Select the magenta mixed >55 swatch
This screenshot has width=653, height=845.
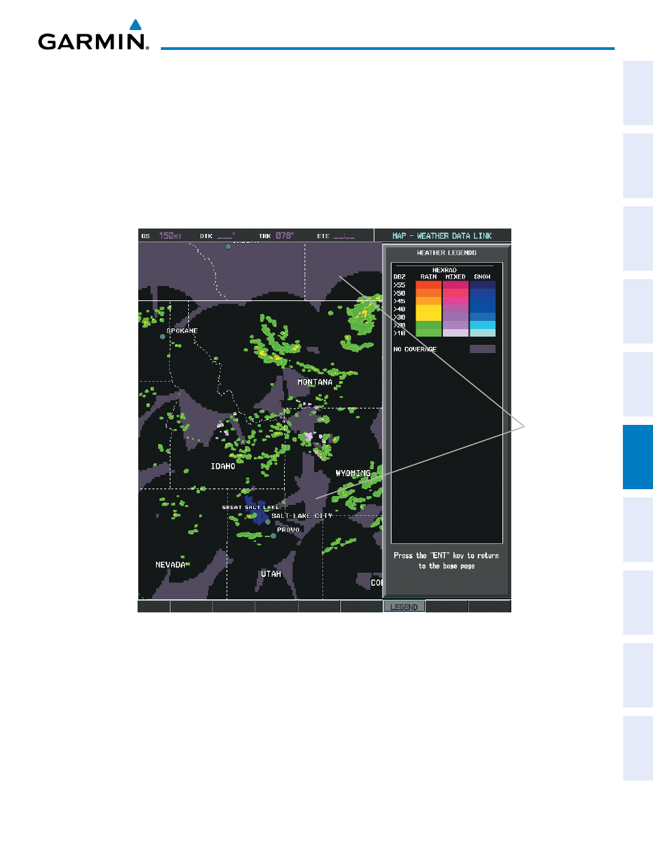[x=456, y=285]
